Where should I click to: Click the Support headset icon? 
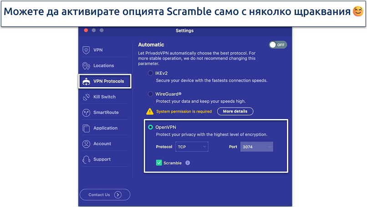(86, 160)
